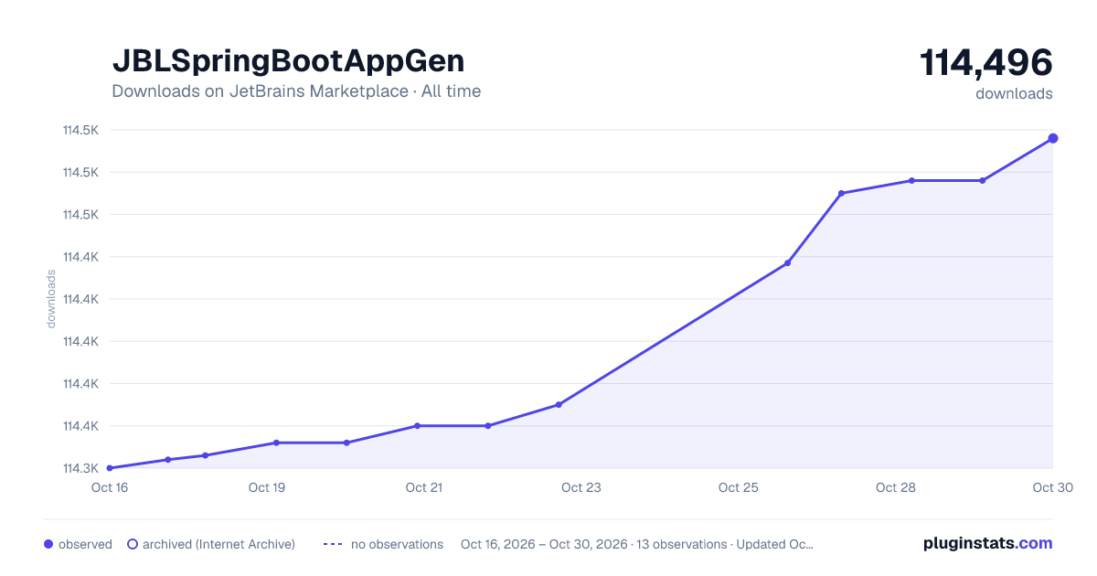Image resolution: width=1097 pixels, height=576 pixels.
Task: Click the '13 observations' date range footer text
Action: [x=637, y=544]
